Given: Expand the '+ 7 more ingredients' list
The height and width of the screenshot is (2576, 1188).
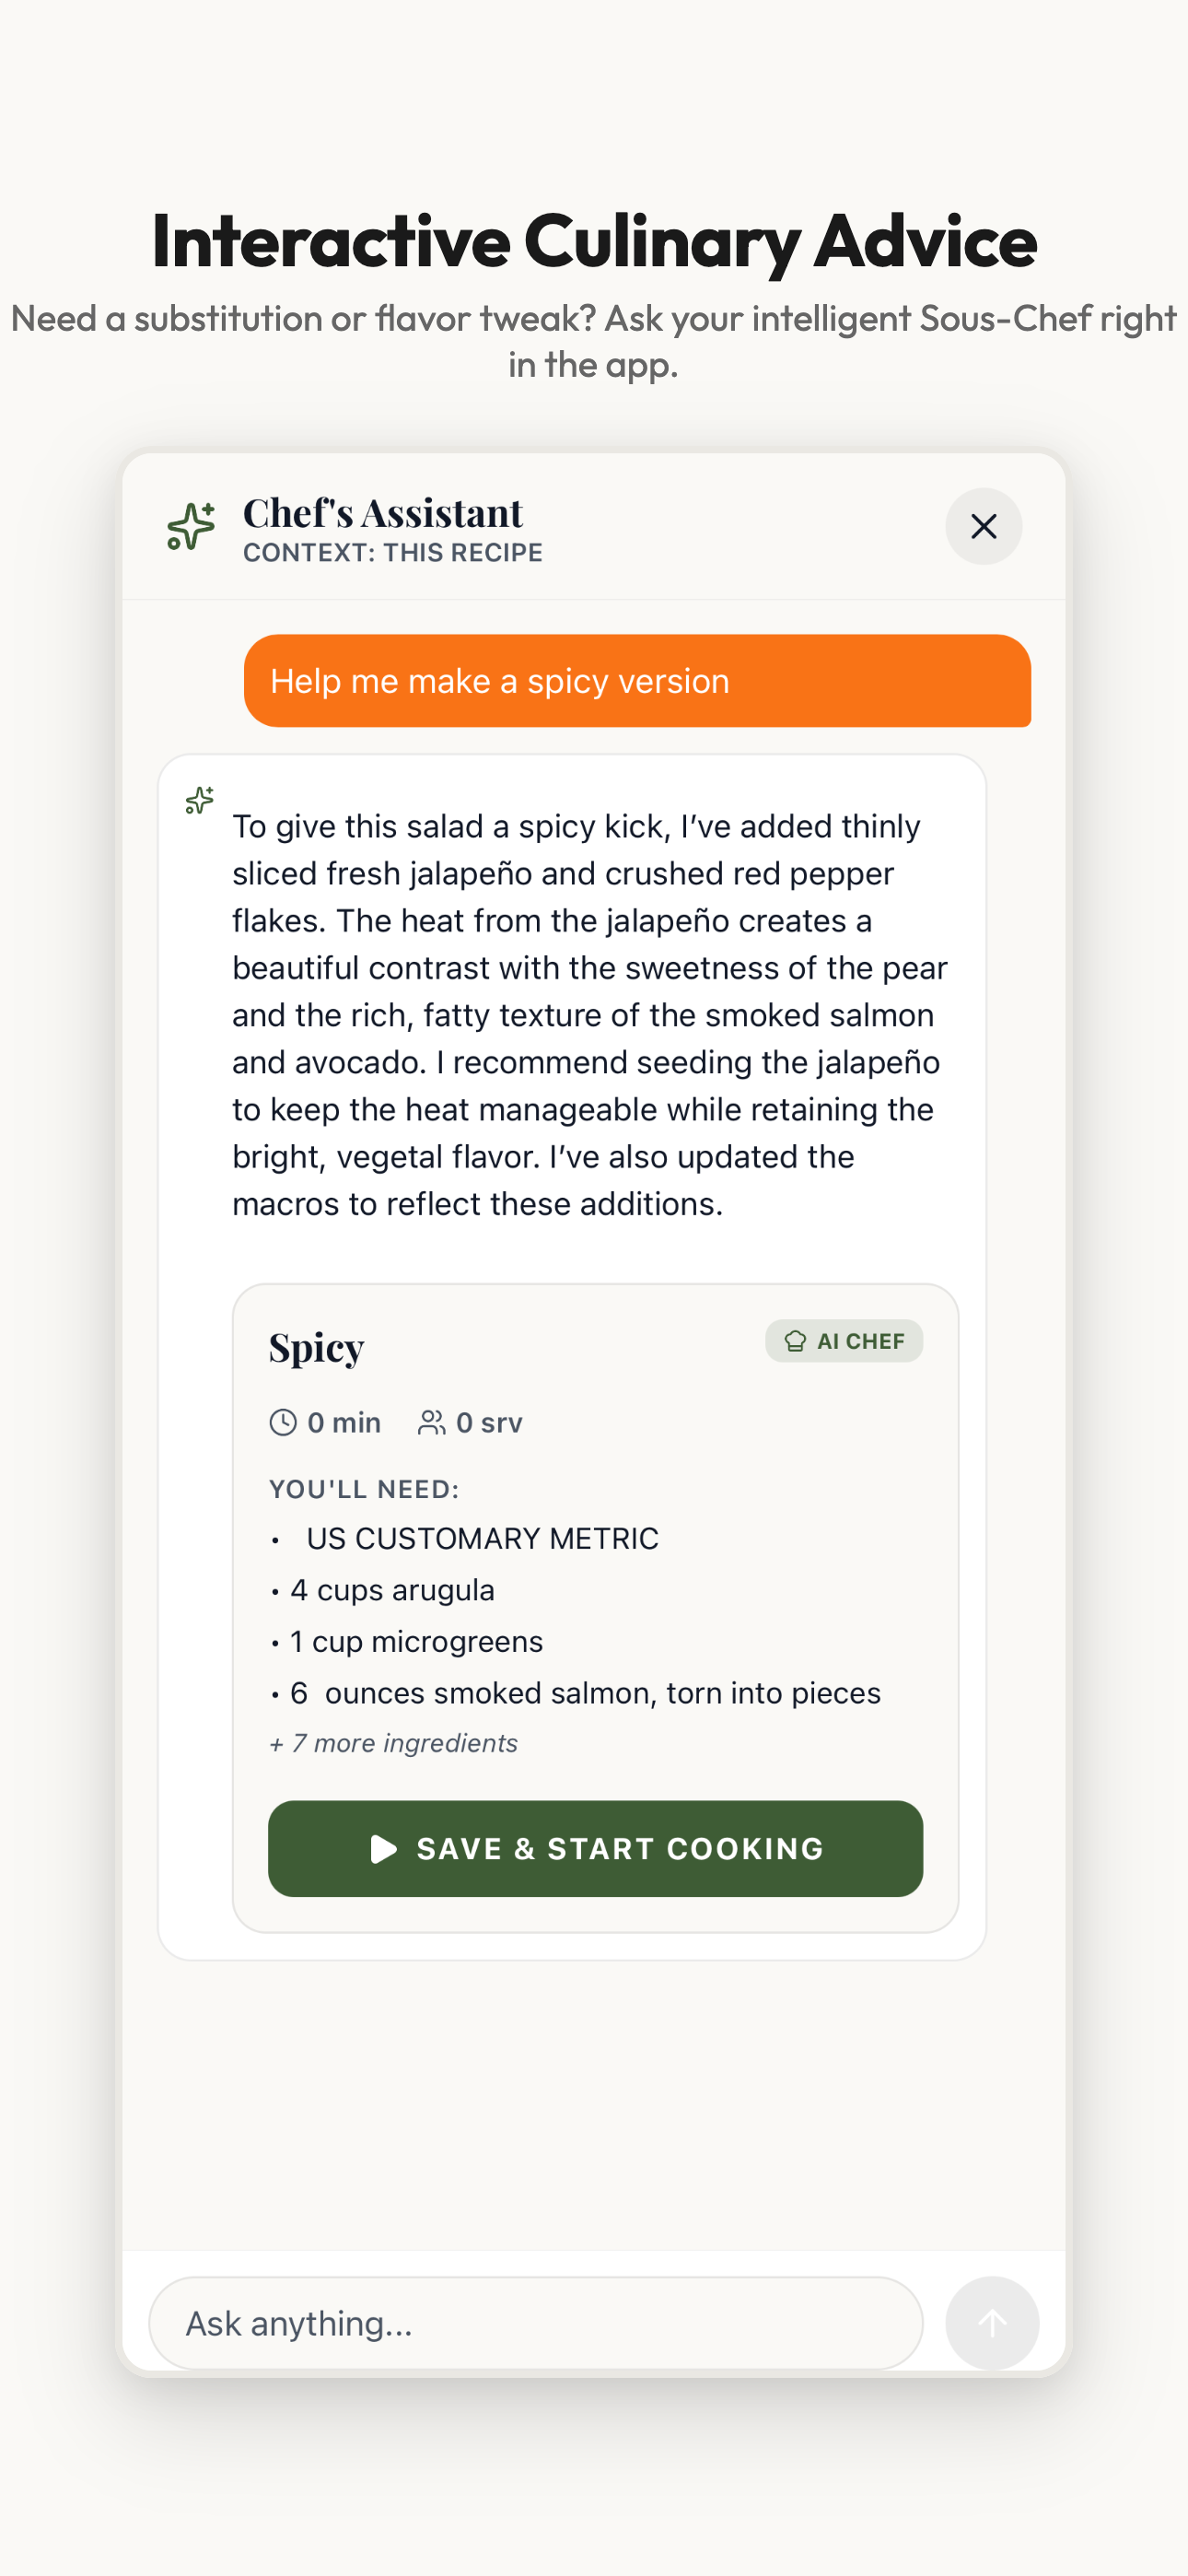Looking at the screenshot, I should (x=393, y=1743).
